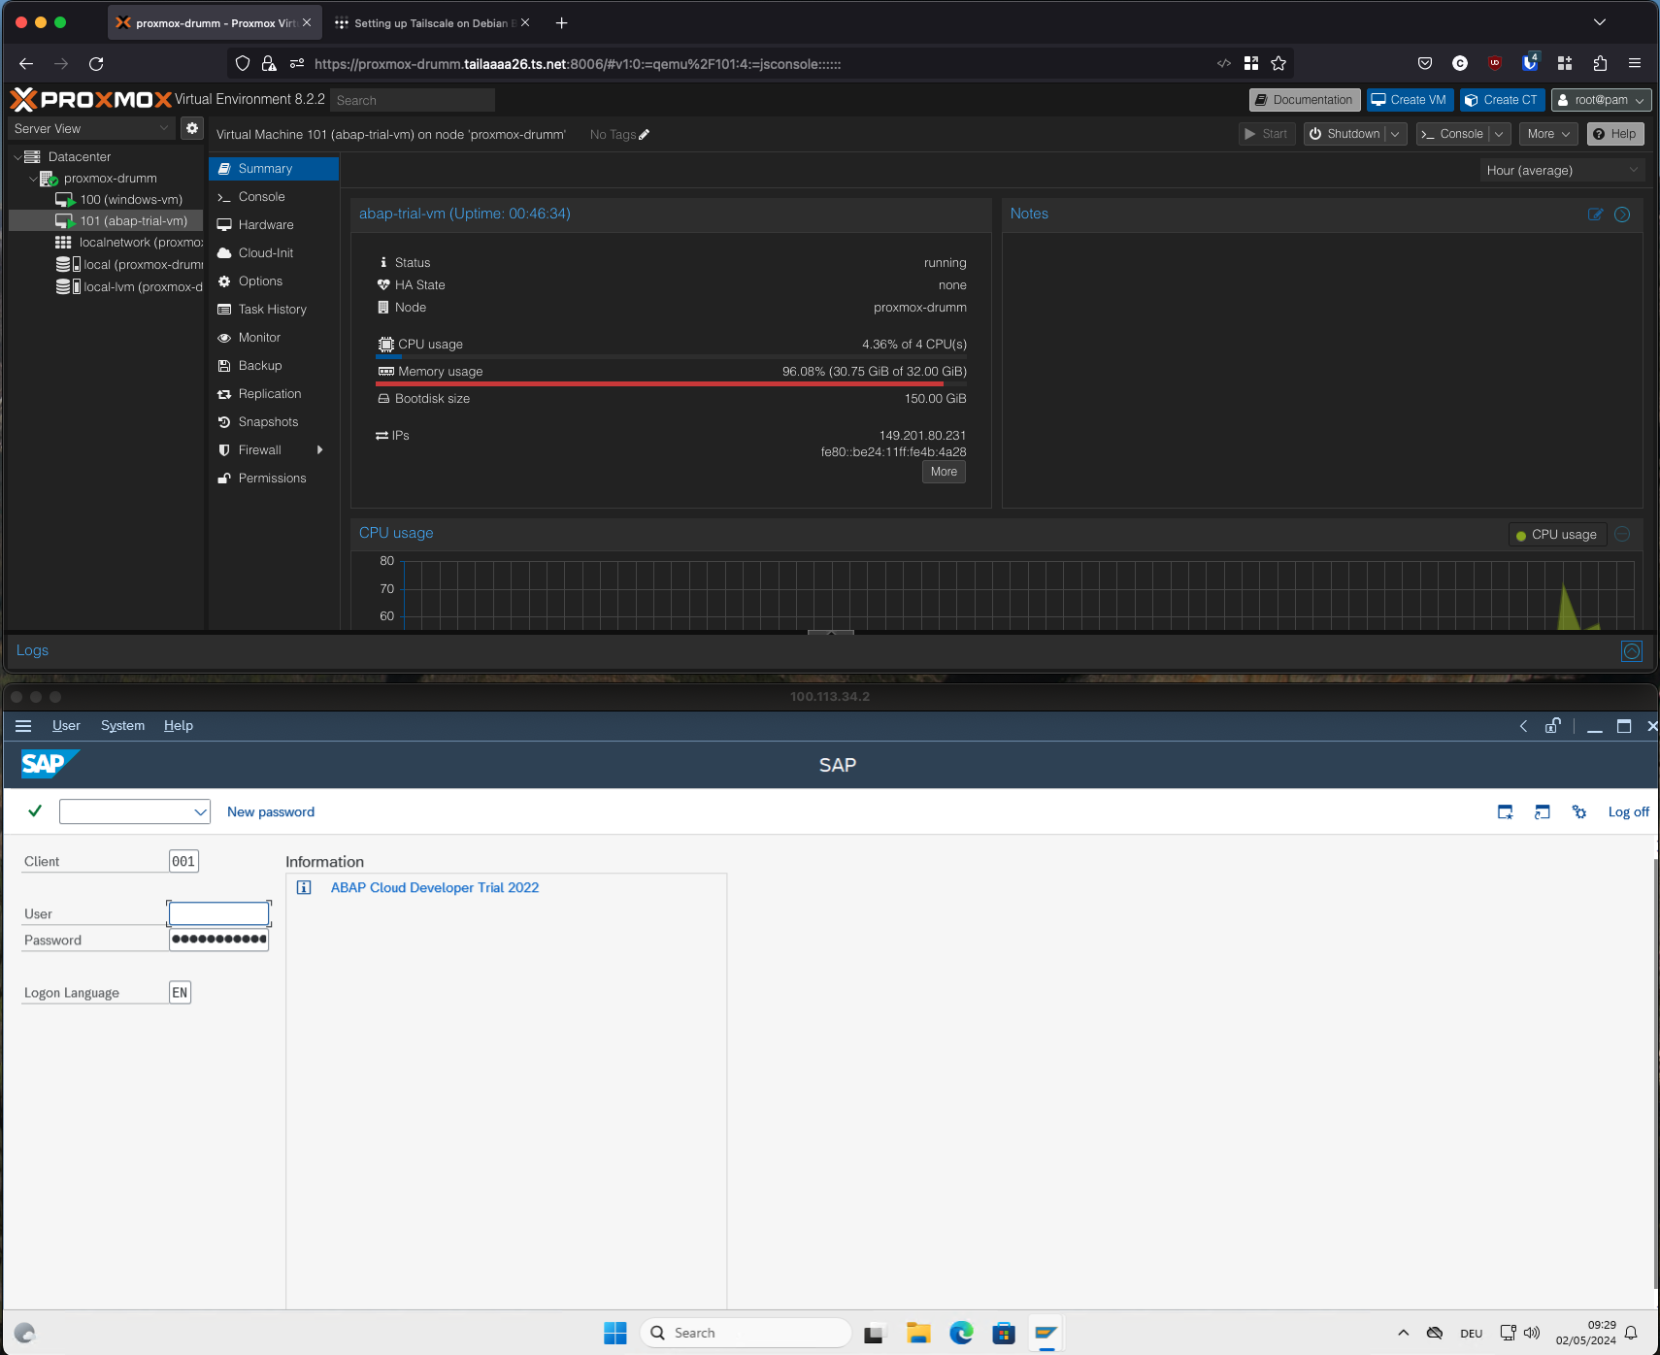The image size is (1660, 1355).
Task: Click the SAP User input field
Action: (x=218, y=913)
